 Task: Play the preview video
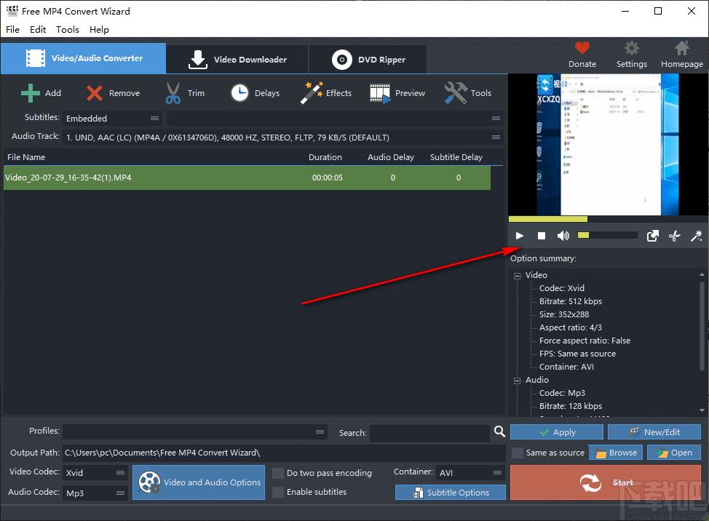tap(520, 236)
